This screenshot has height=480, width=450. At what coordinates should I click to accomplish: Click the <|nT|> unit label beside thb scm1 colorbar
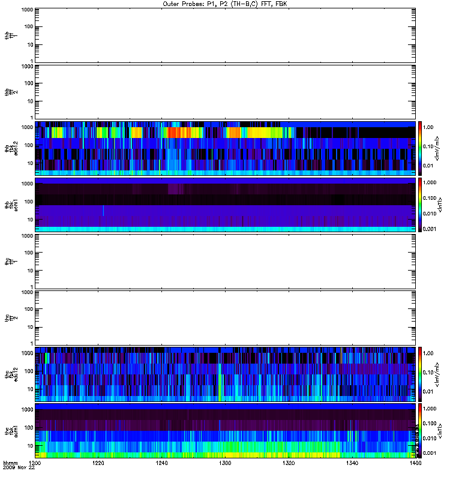pyautogui.click(x=440, y=205)
